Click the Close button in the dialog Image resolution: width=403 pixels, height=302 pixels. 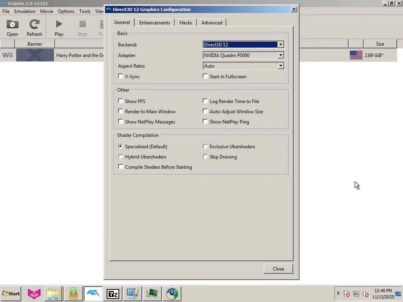[x=278, y=269]
